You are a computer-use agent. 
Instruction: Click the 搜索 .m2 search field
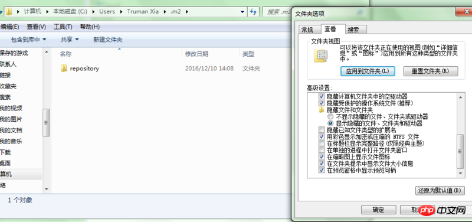(x=277, y=12)
